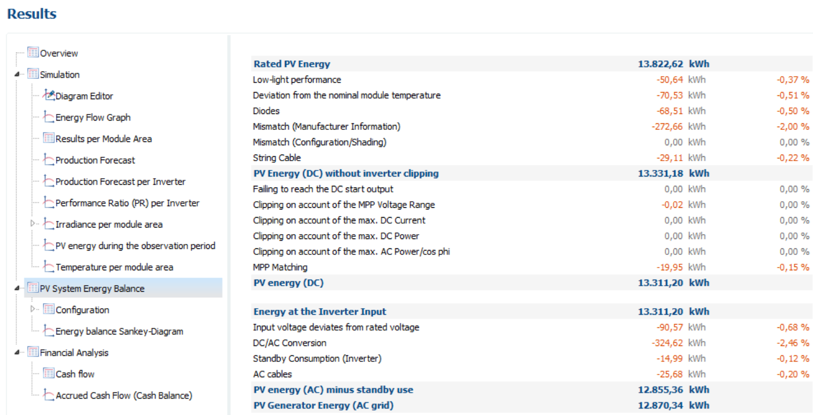Click the Energy balance Sankey-Diagram icon
The width and height of the screenshot is (813, 415).
[x=49, y=331]
